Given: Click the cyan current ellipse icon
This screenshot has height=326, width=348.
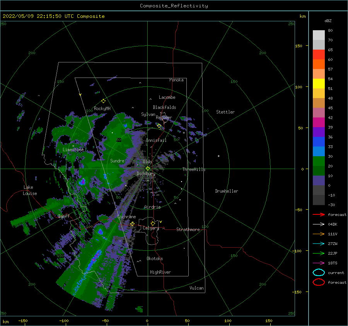Looking at the screenshot, I should pyautogui.click(x=319, y=273).
